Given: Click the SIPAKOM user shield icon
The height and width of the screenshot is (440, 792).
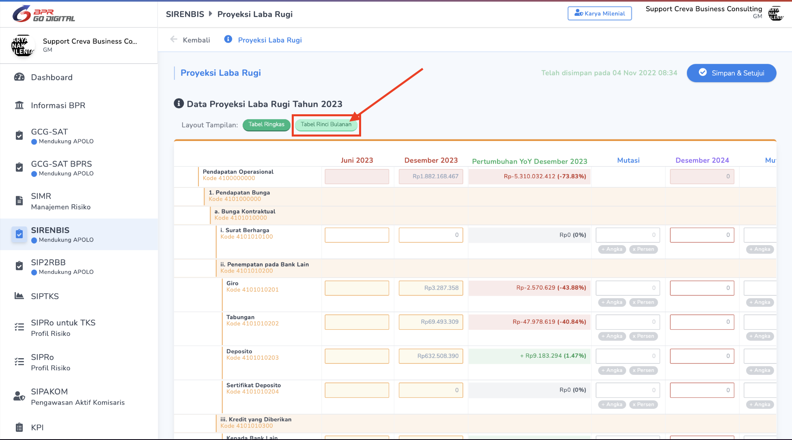Looking at the screenshot, I should click(x=19, y=396).
